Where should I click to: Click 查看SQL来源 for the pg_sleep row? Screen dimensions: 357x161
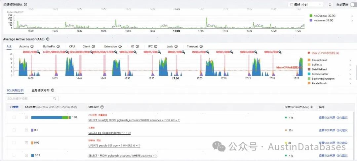(x=327, y=130)
